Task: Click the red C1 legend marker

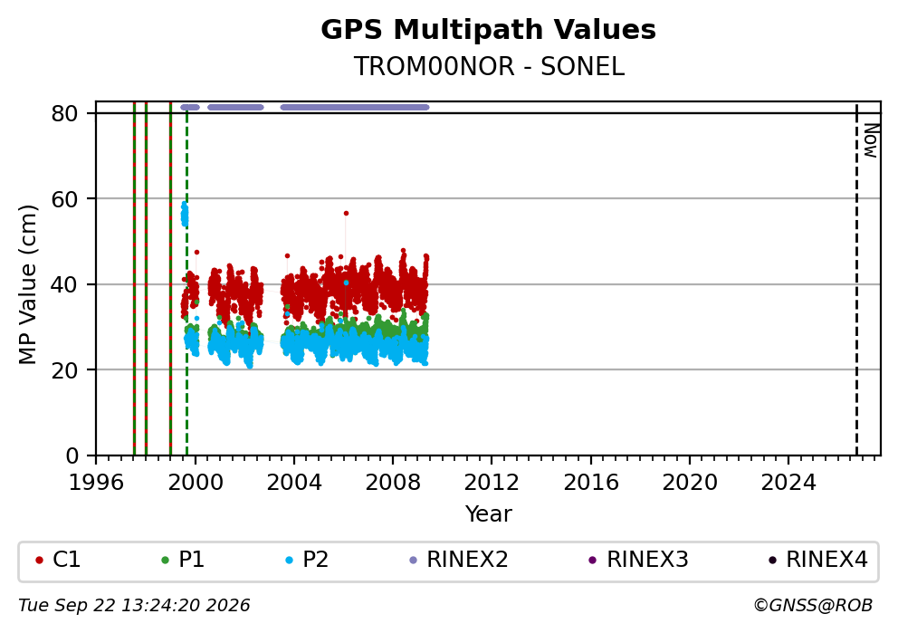Action: click(40, 561)
